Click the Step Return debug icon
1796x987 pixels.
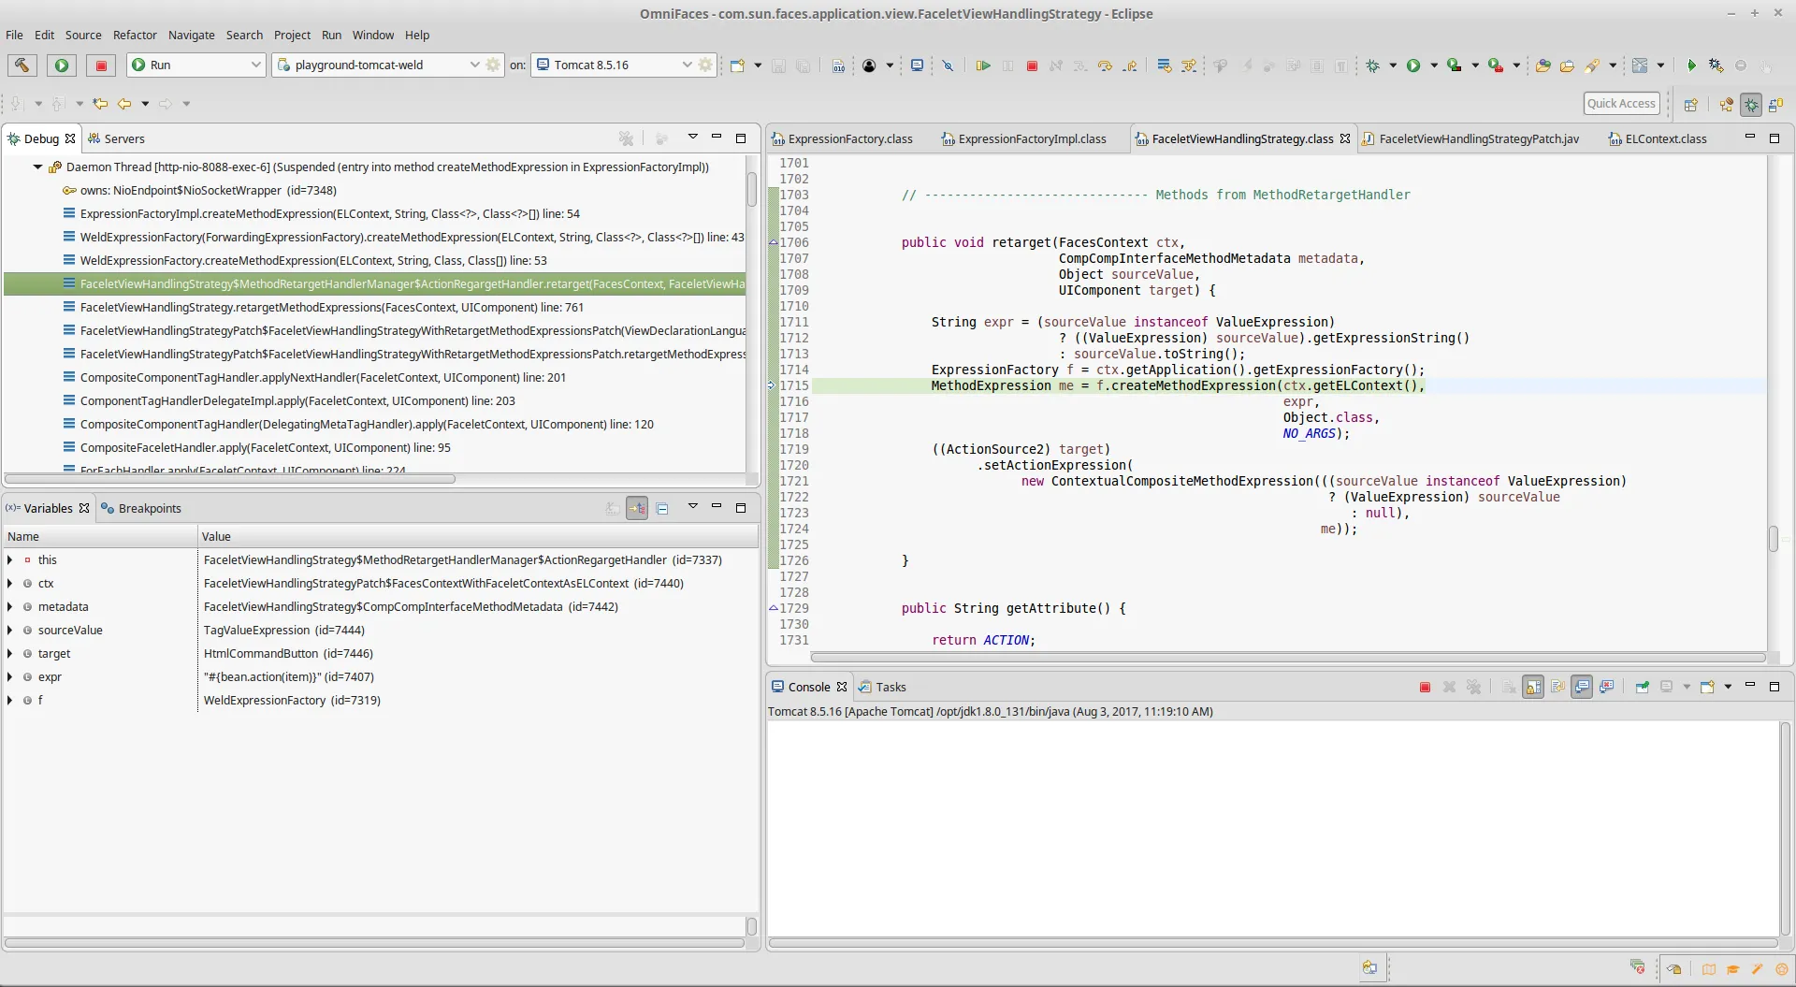(x=1130, y=65)
